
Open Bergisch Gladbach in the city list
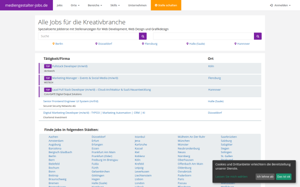(60, 152)
